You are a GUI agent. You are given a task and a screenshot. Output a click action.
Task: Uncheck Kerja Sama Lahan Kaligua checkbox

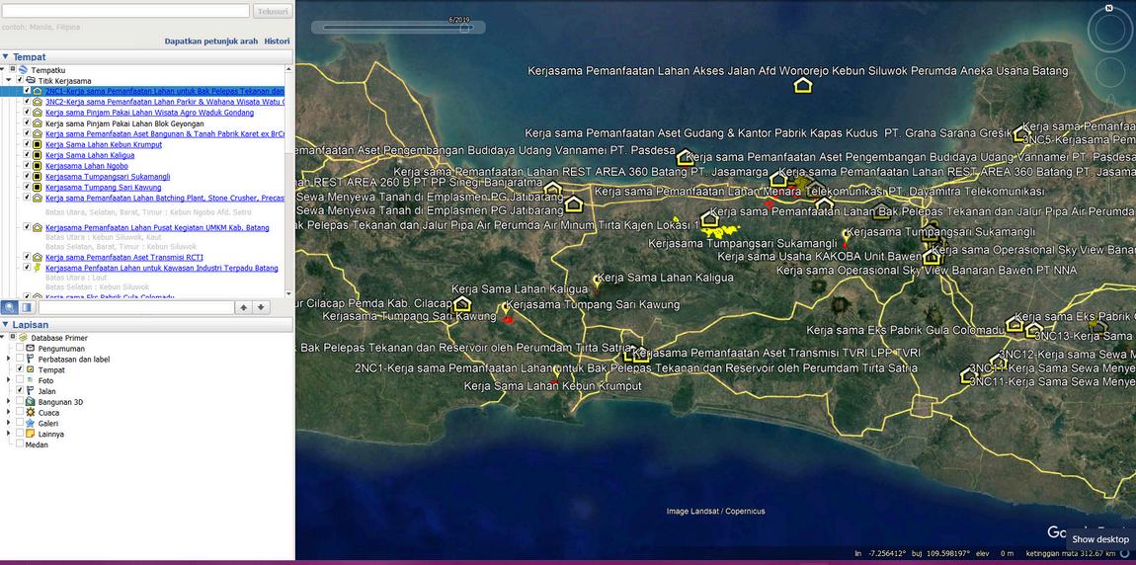tap(28, 155)
